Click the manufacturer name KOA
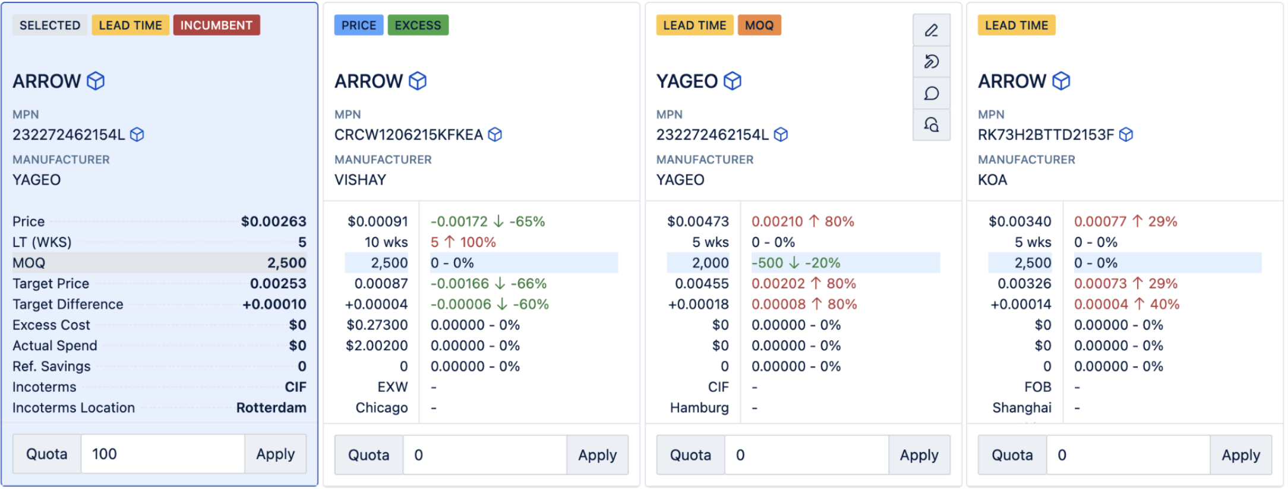This screenshot has width=1288, height=489. tap(993, 180)
